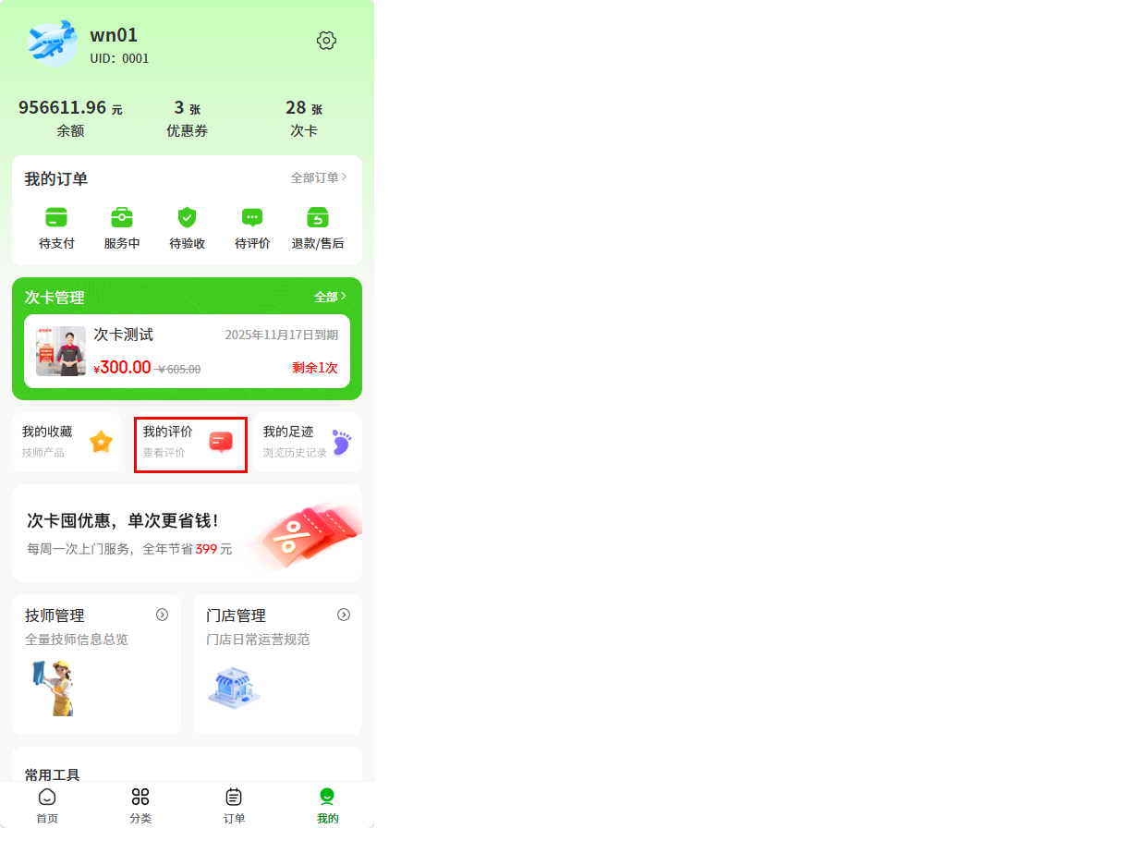Open 我的评价 reviews card
1130x853 pixels.
[190, 445]
